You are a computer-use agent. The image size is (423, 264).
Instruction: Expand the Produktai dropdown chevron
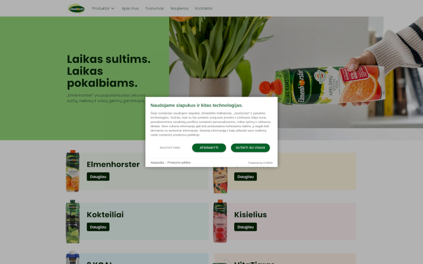[113, 8]
